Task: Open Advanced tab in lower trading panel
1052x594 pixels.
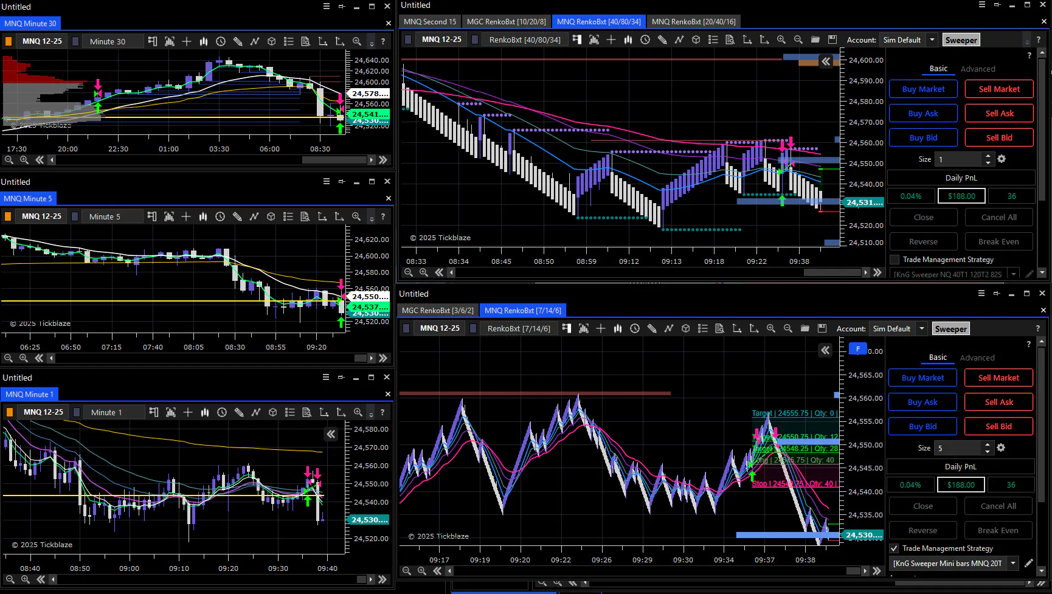Action: click(977, 358)
